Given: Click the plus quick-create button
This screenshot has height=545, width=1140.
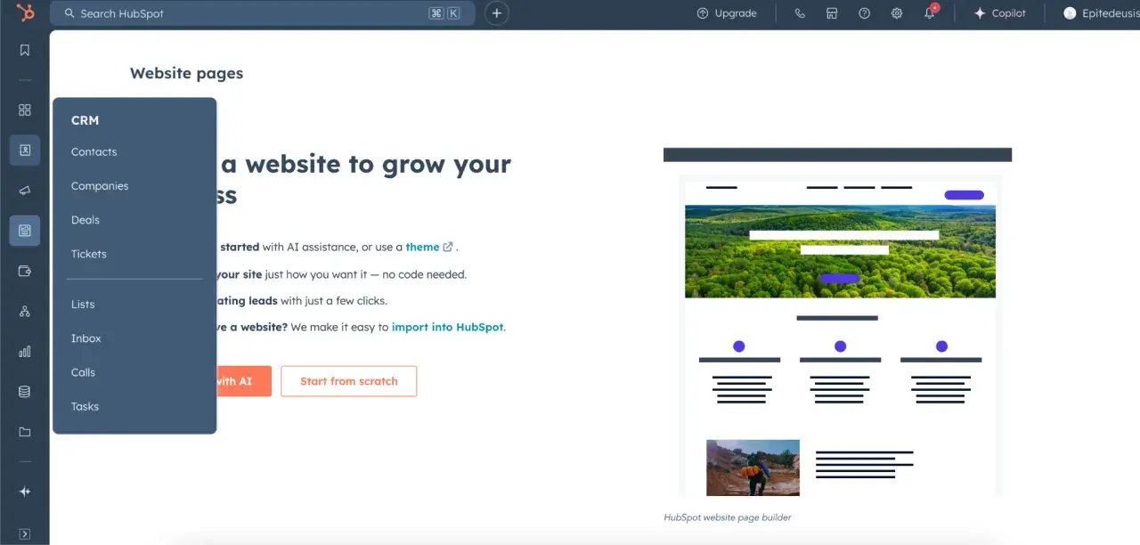Looking at the screenshot, I should 497,13.
